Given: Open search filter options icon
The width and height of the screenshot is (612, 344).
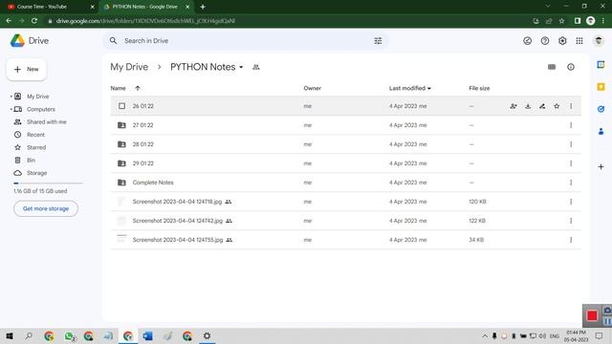Looking at the screenshot, I should (378, 40).
